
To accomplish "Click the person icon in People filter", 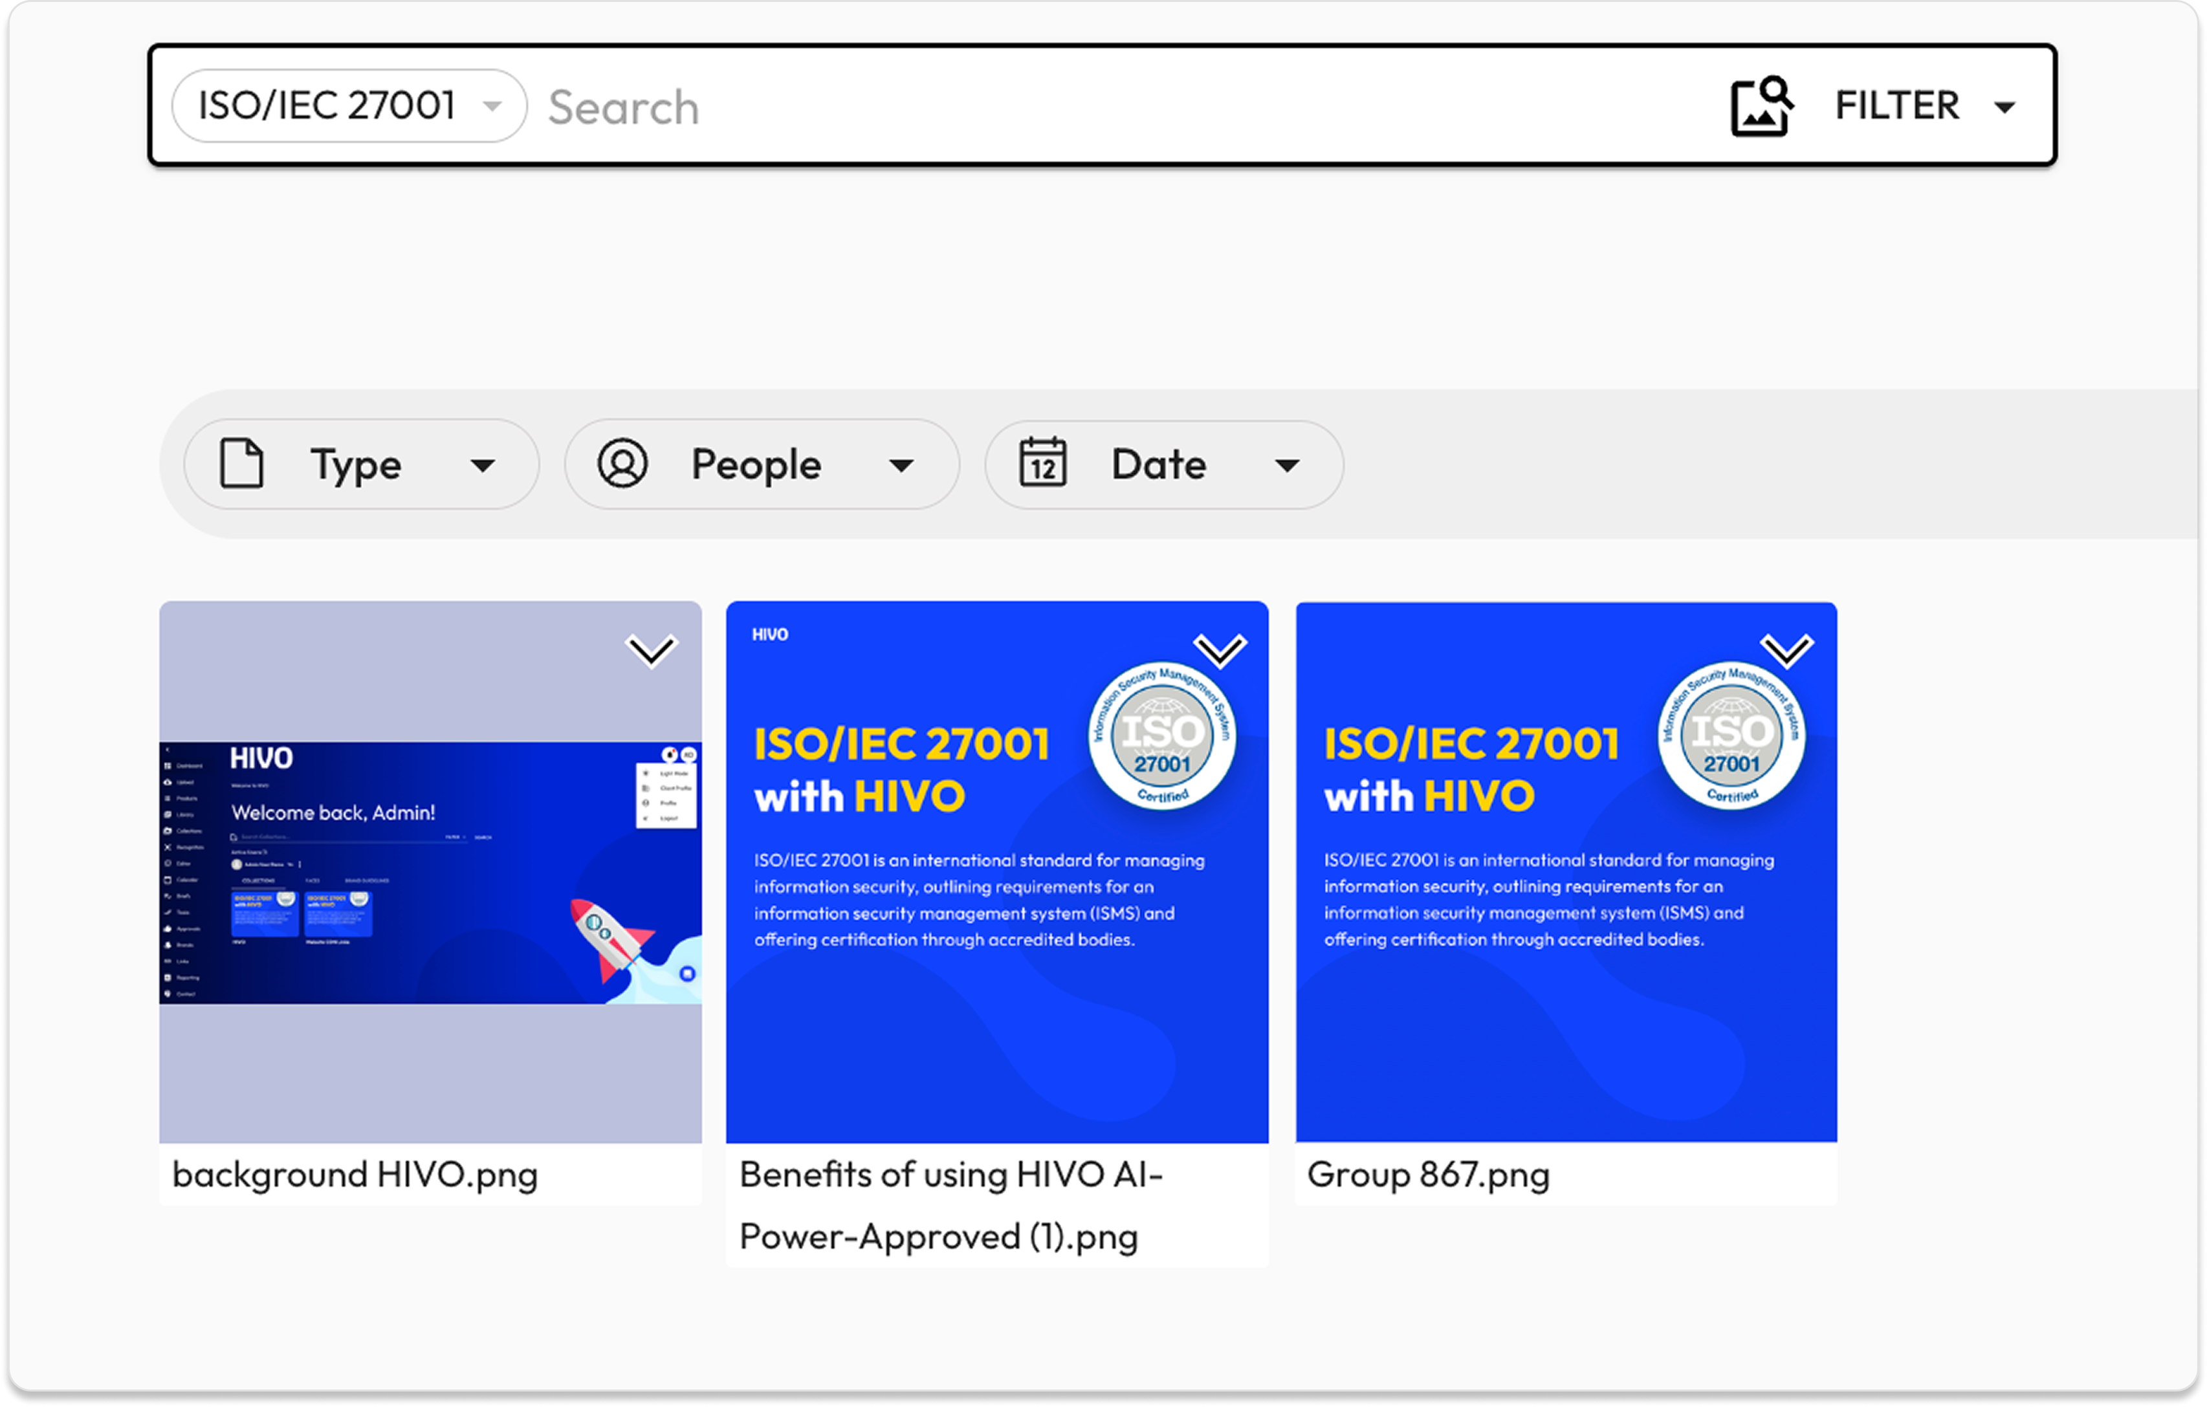I will coord(623,464).
